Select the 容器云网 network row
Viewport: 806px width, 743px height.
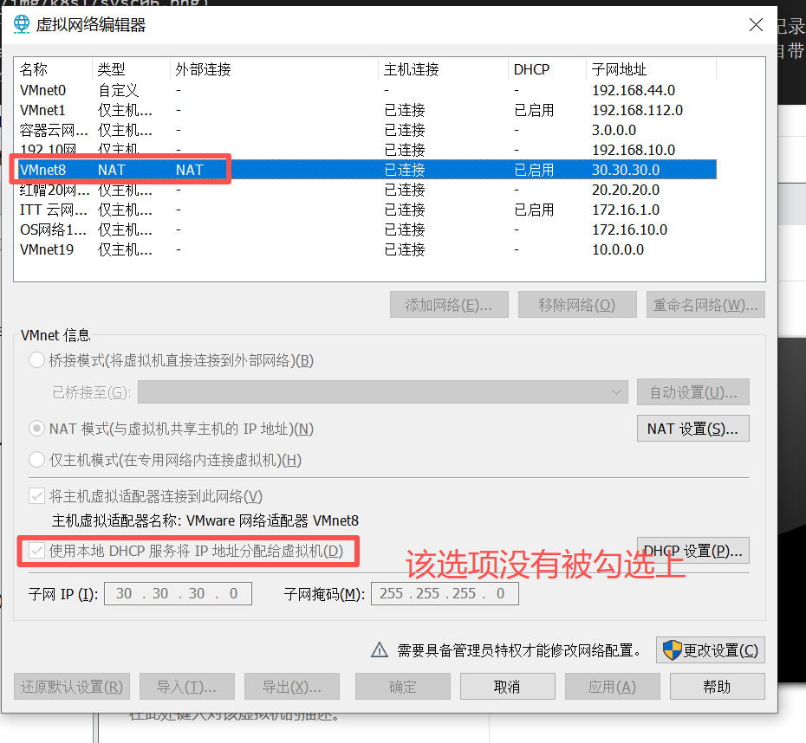coord(366,131)
